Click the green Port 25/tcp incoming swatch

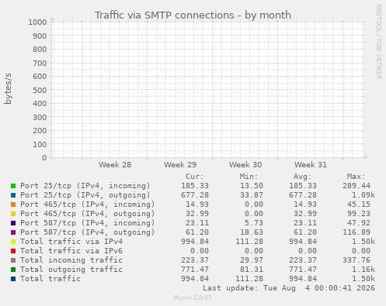13,186
